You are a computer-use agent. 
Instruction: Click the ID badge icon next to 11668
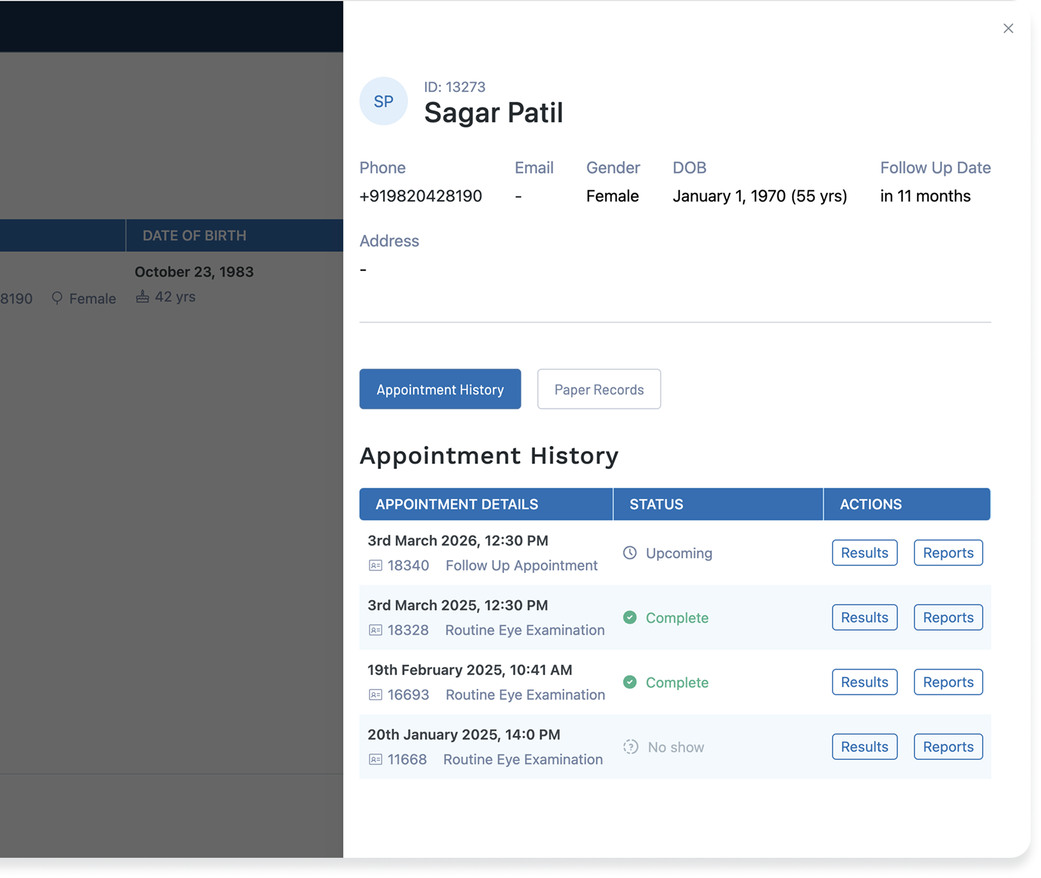tap(375, 759)
